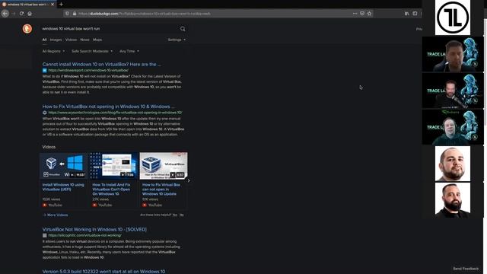
Task: Click the Pocket save icon in the address bar
Action: click(362, 14)
